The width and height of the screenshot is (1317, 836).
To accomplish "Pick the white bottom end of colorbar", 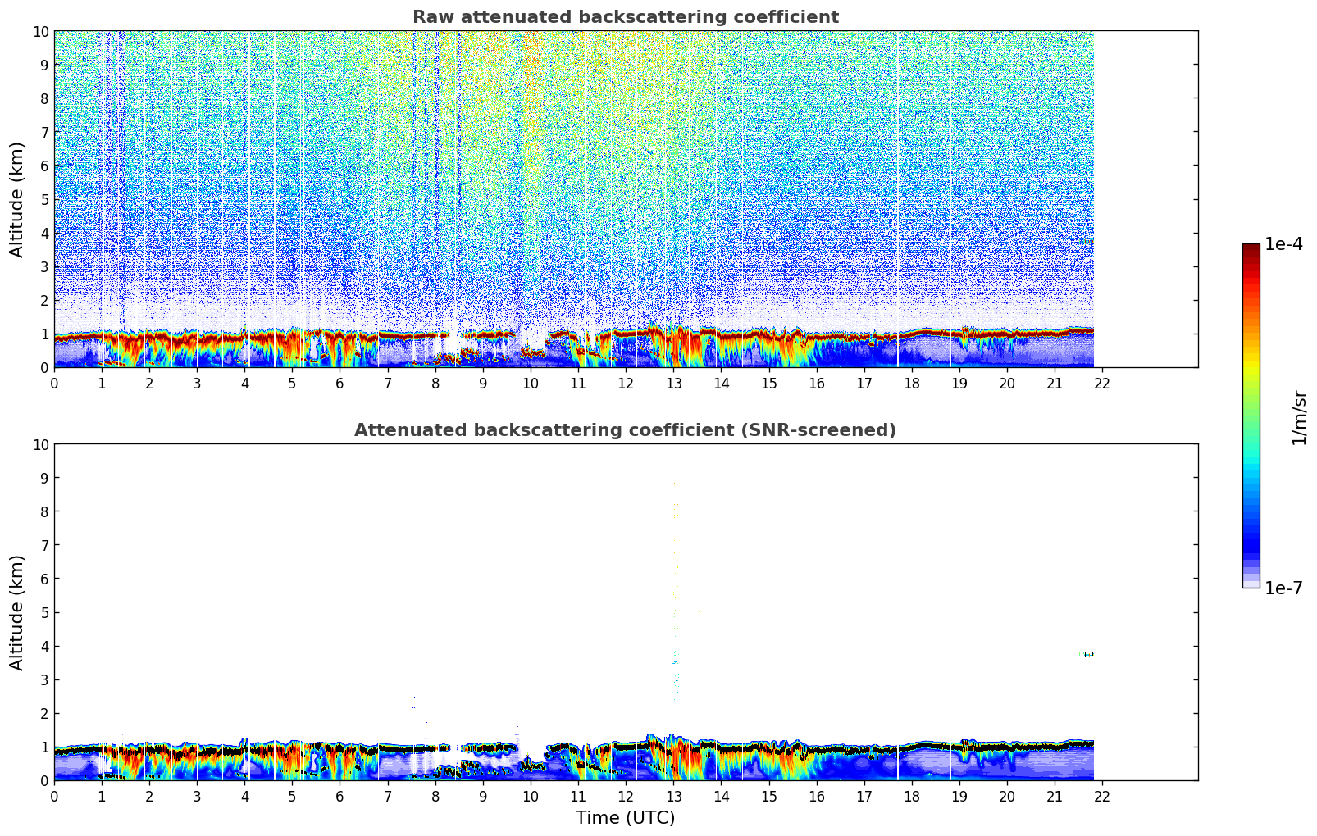I will tap(1251, 584).
